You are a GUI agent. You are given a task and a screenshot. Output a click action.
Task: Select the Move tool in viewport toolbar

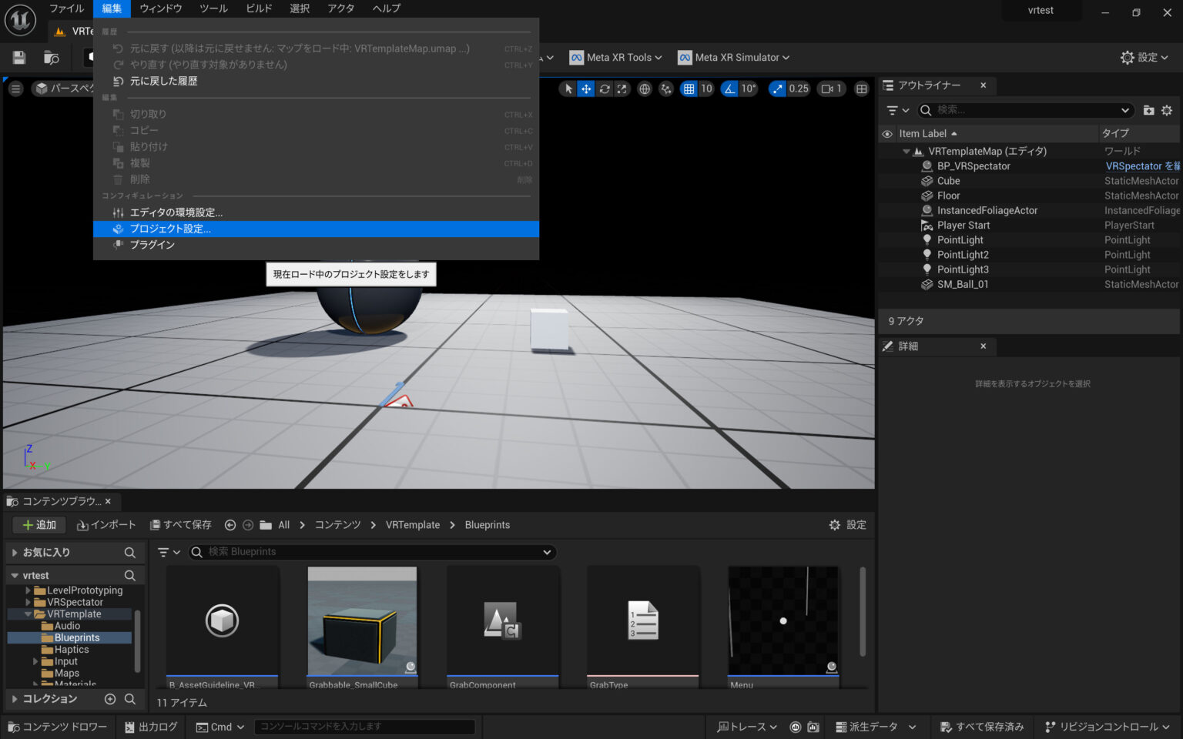pyautogui.click(x=586, y=89)
